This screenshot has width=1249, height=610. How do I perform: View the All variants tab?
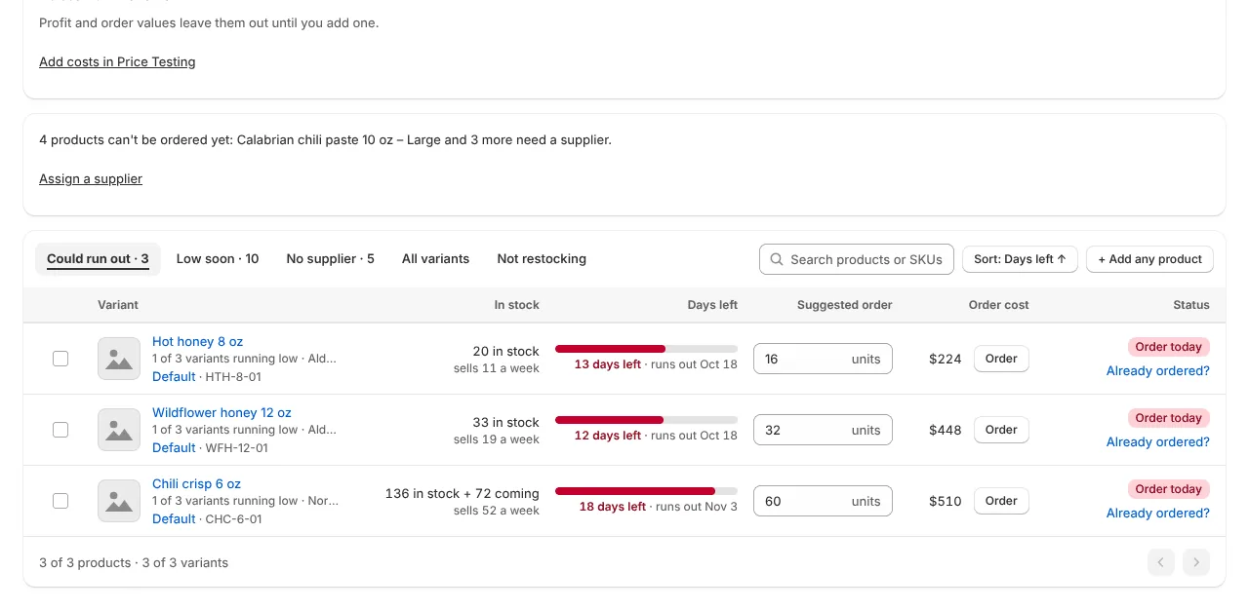tap(435, 259)
